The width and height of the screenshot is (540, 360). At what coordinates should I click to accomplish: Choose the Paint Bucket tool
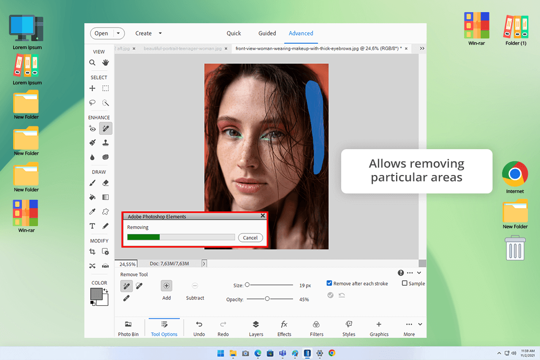pos(92,197)
